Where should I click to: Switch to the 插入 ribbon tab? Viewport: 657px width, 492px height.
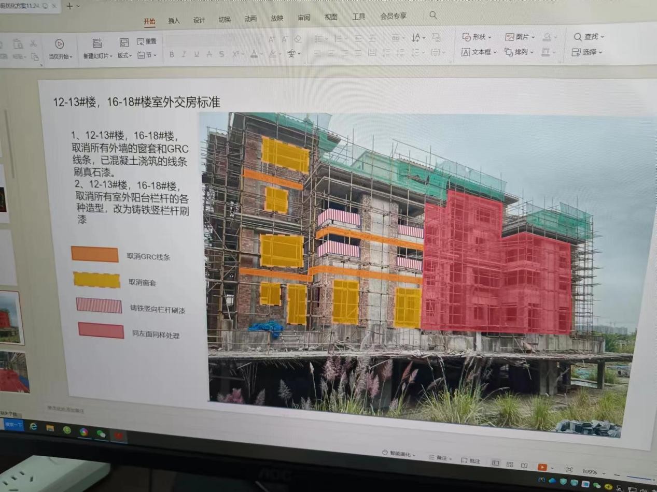174,21
